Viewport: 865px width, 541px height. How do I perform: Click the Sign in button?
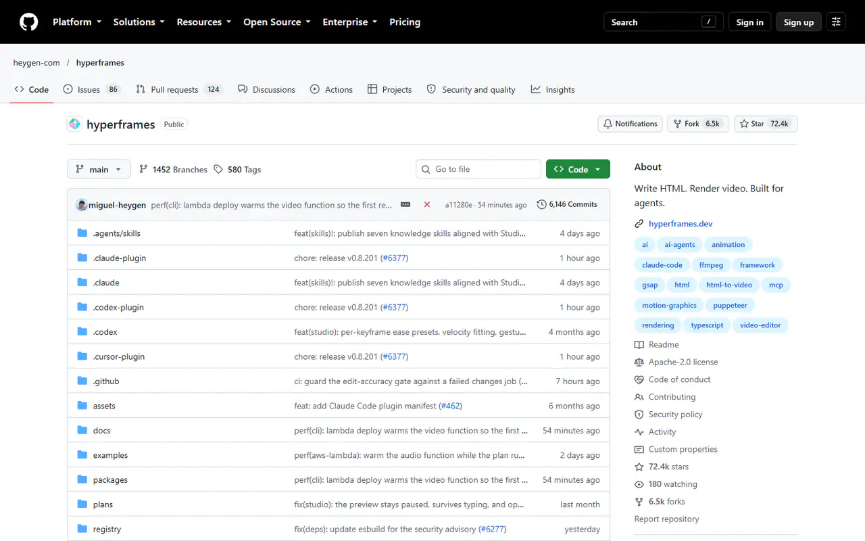(x=749, y=22)
